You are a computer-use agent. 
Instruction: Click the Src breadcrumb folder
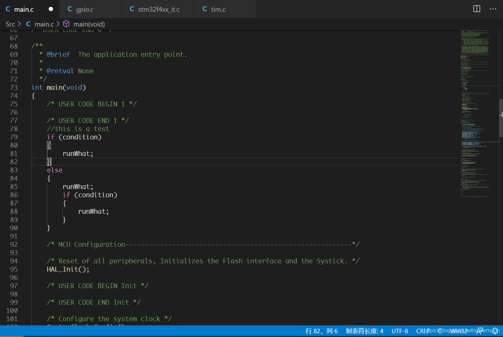pyautogui.click(x=10, y=24)
